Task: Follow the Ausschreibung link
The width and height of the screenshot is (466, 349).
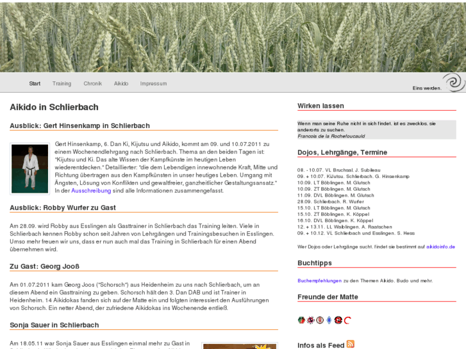Action: pyautogui.click(x=91, y=191)
